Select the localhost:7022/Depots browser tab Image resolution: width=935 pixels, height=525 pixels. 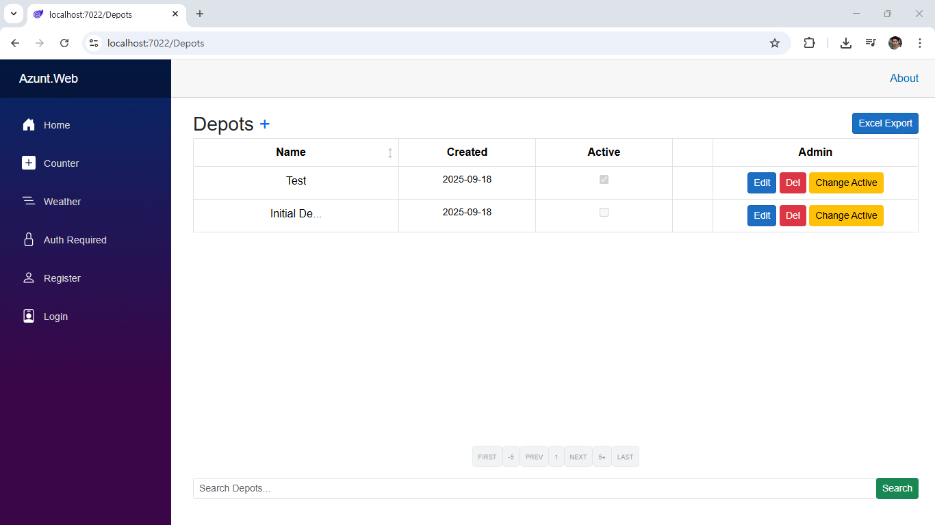click(103, 14)
